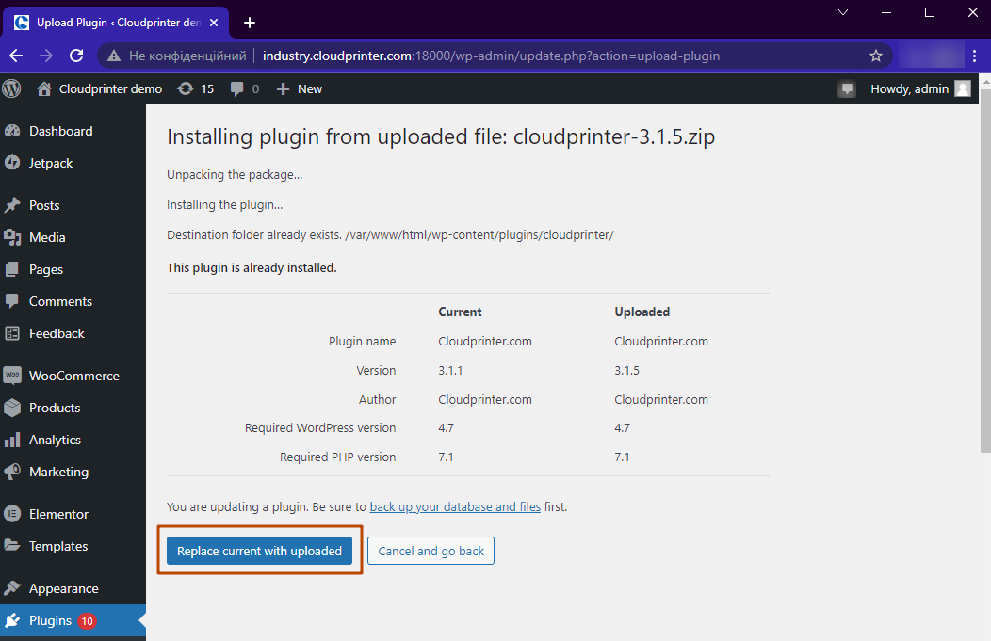Click the Marketing megaphone icon

pos(12,472)
